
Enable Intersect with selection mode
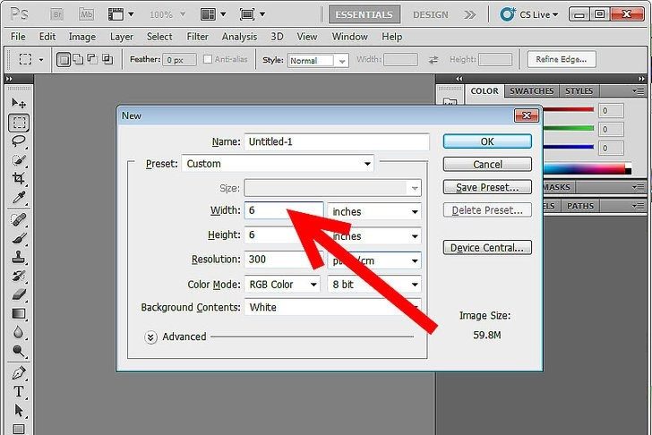107,60
